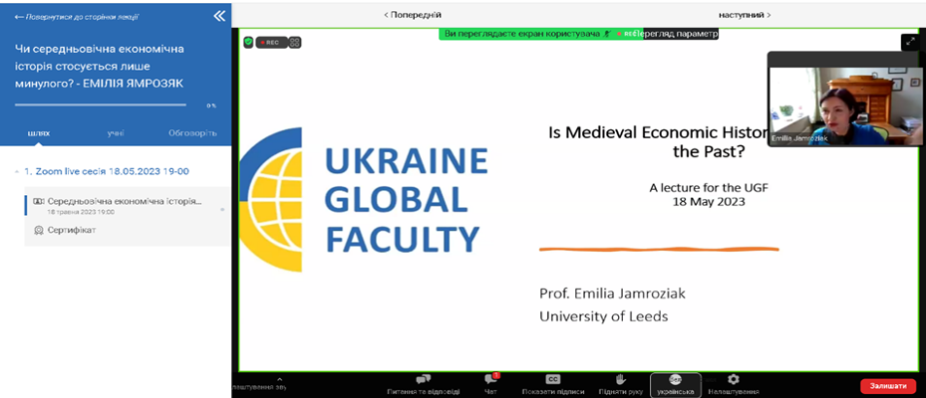Open the 'шлях' tab

(39, 133)
